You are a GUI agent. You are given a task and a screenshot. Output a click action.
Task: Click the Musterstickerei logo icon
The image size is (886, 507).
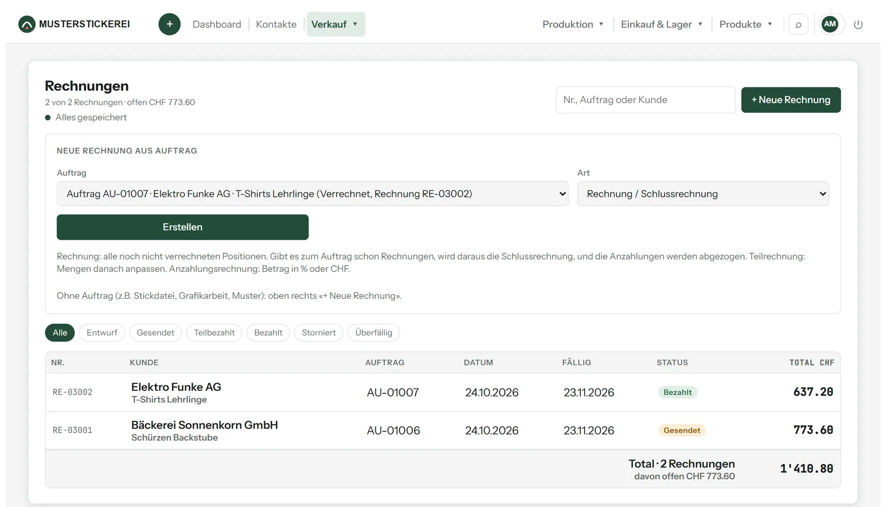(x=27, y=24)
